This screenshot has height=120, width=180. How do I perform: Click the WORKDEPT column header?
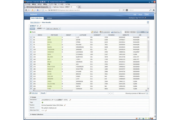coord(97,35)
